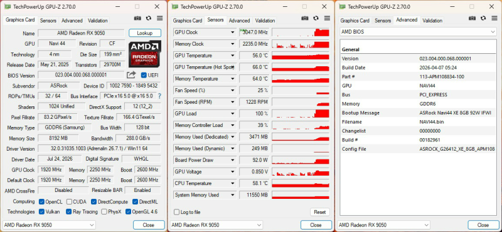Open the GPU Temperature sensor dropdown arrow
Viewport: 502px width, 232px height.
pos(233,56)
